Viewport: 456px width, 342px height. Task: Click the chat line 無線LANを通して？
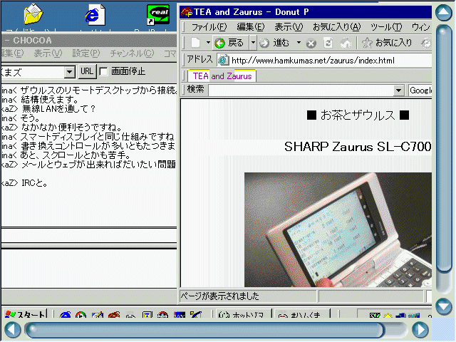(x=58, y=109)
